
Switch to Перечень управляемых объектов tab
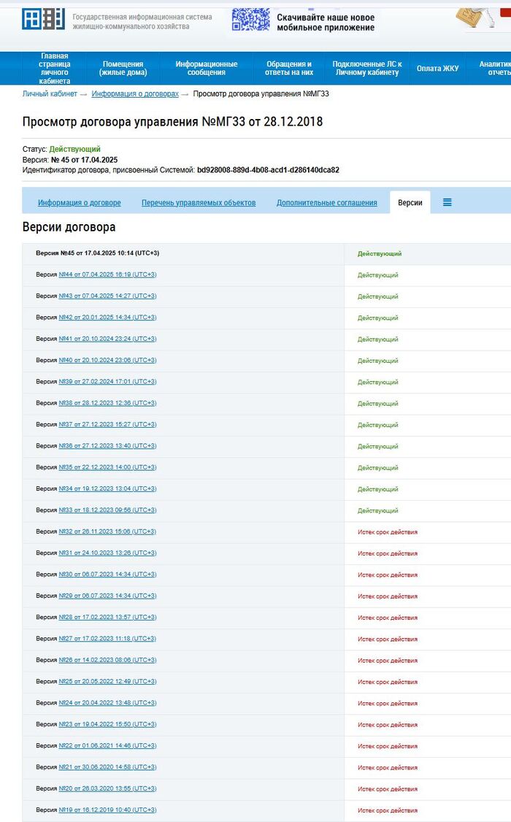click(x=199, y=203)
